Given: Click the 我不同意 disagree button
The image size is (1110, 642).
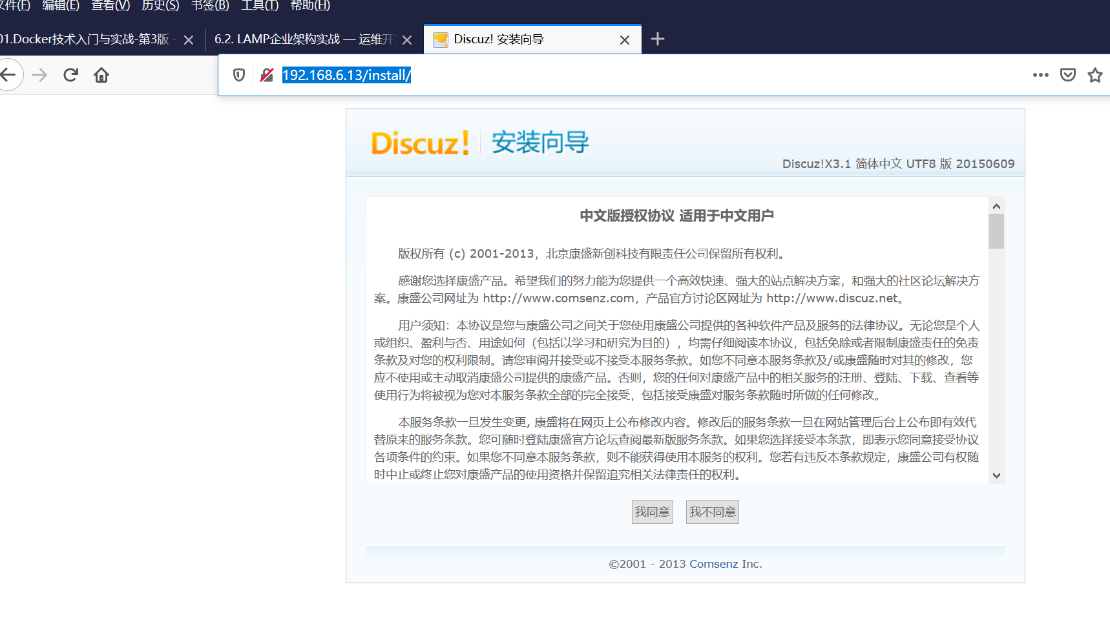Looking at the screenshot, I should tap(713, 512).
